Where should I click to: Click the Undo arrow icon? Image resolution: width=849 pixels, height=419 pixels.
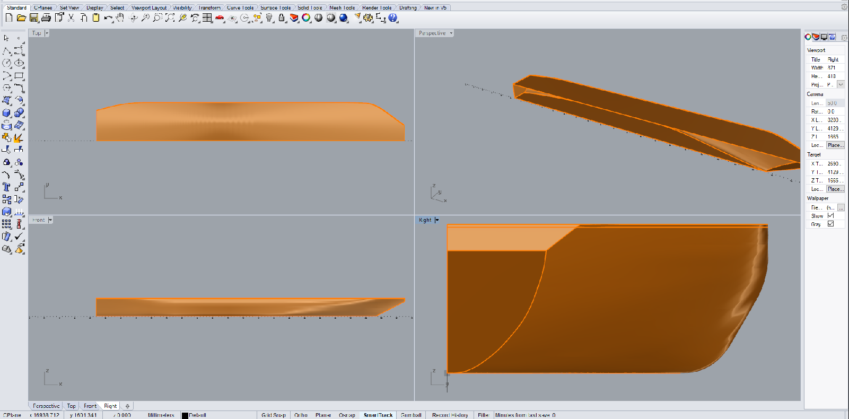click(108, 18)
